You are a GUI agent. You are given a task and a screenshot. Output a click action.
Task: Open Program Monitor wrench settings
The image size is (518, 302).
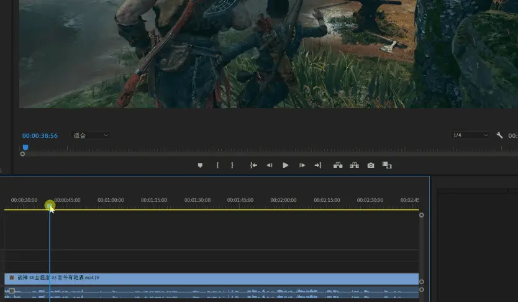click(499, 135)
